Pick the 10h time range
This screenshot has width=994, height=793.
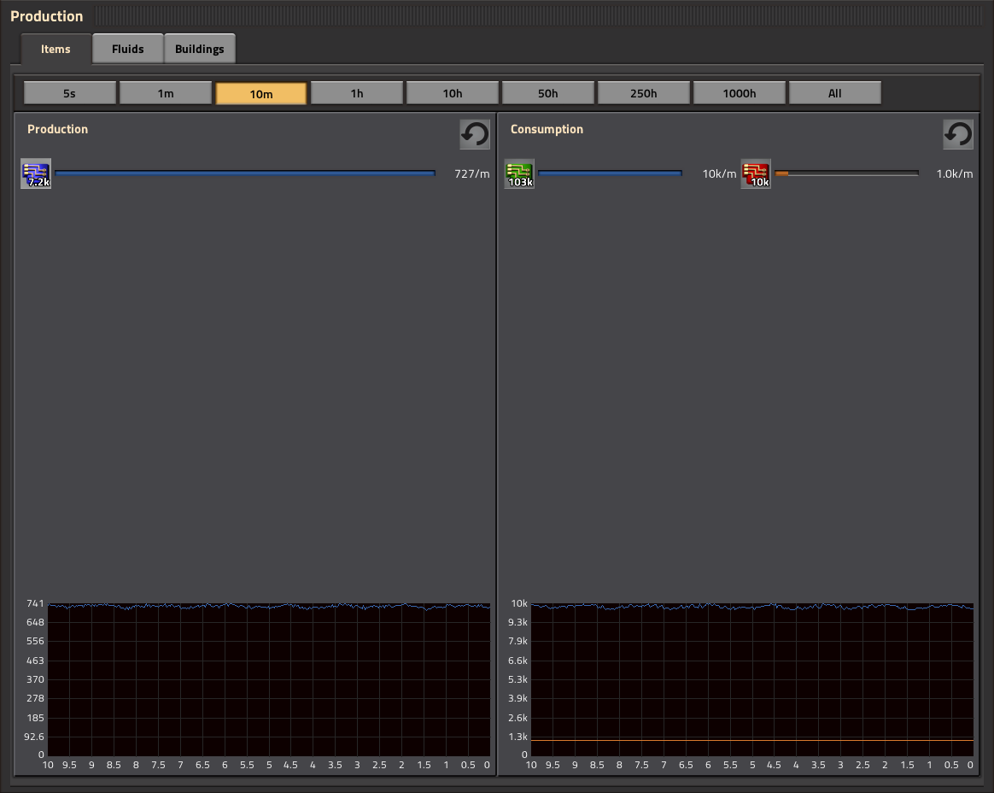click(x=453, y=93)
